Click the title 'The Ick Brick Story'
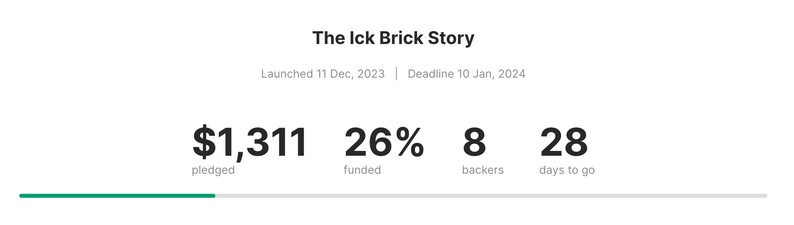Image resolution: width=794 pixels, height=225 pixels. coord(393,38)
